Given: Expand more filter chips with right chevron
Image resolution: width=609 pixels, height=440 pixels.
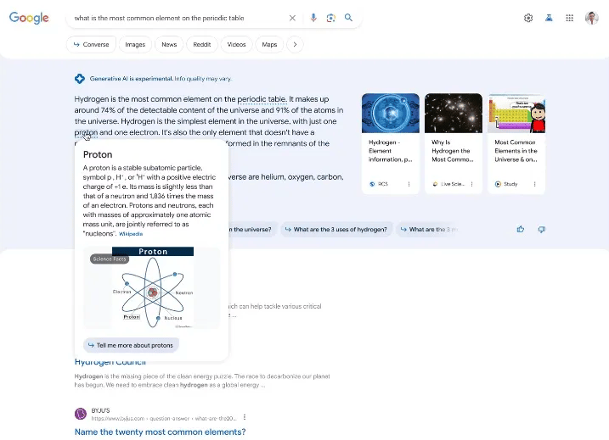Looking at the screenshot, I should coord(296,45).
